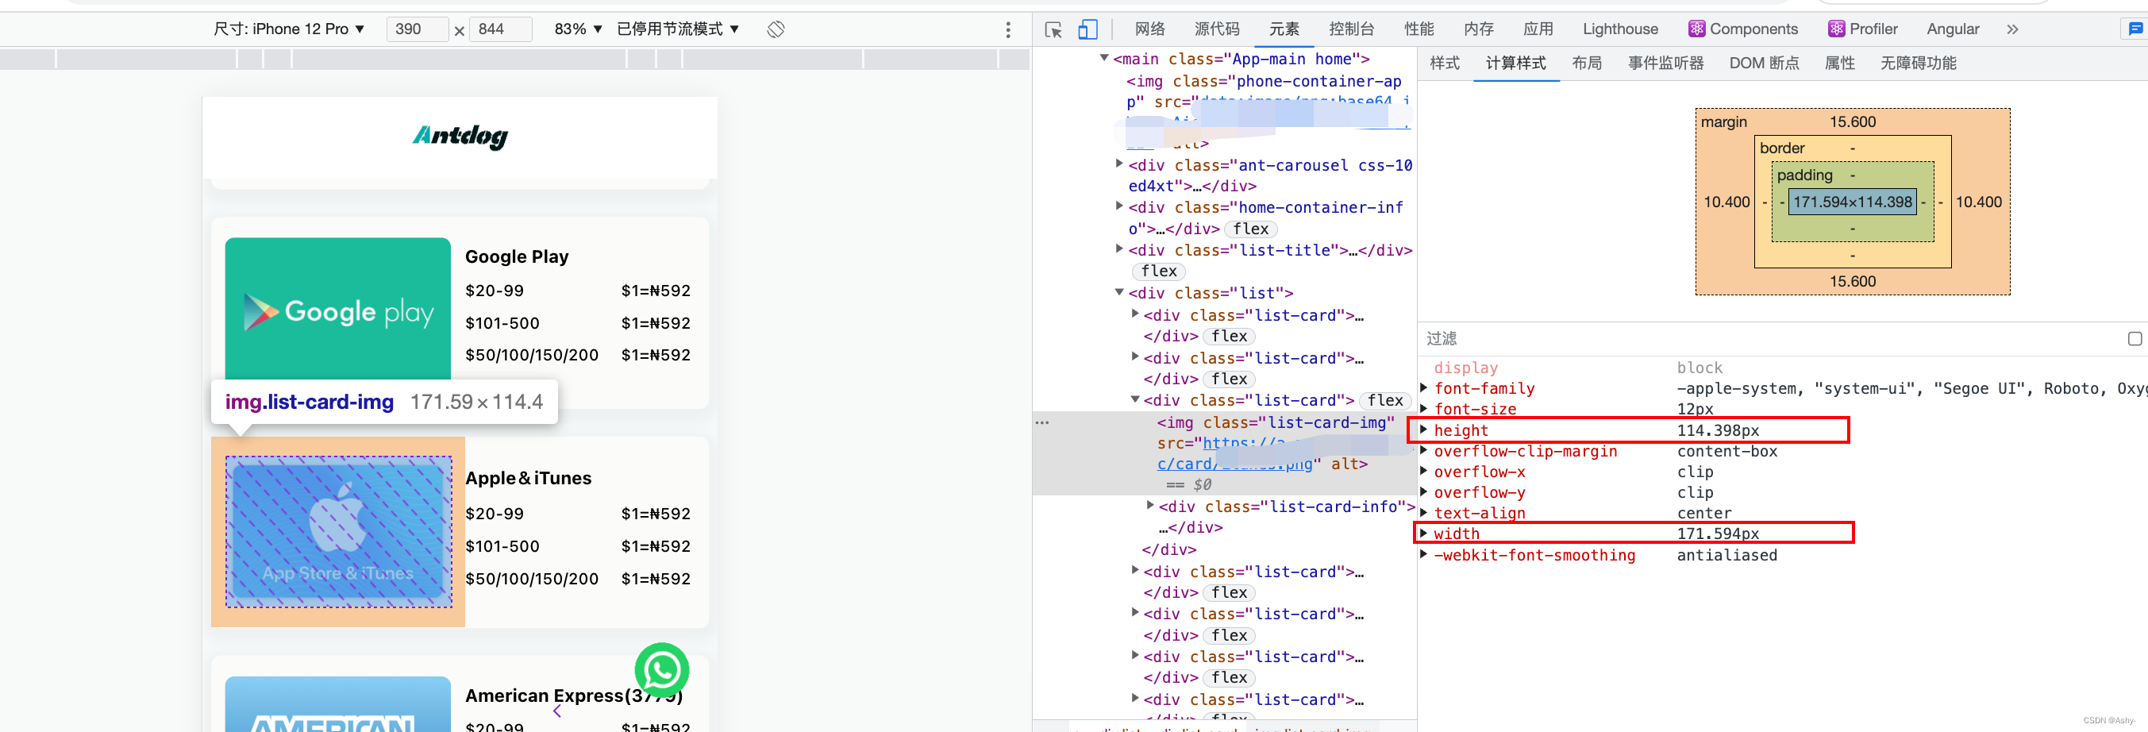Expand the ant-carousel div node
Viewport: 2148px width, 732px height.
[1119, 164]
